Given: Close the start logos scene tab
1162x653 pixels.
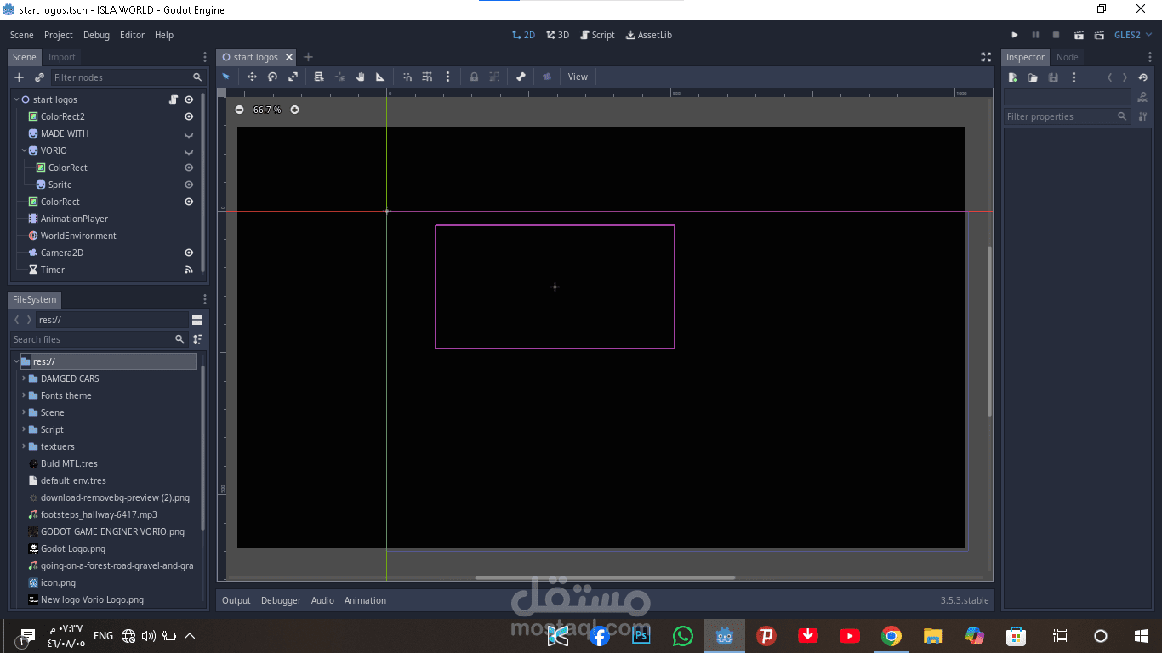Looking at the screenshot, I should click(288, 57).
